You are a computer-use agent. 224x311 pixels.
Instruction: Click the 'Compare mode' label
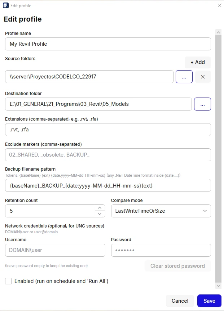127,200
